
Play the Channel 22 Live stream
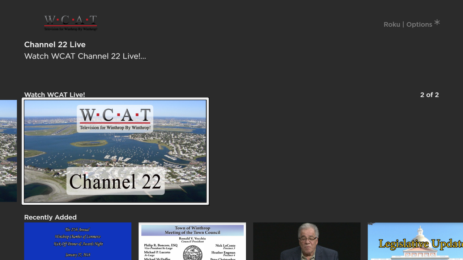coord(115,151)
